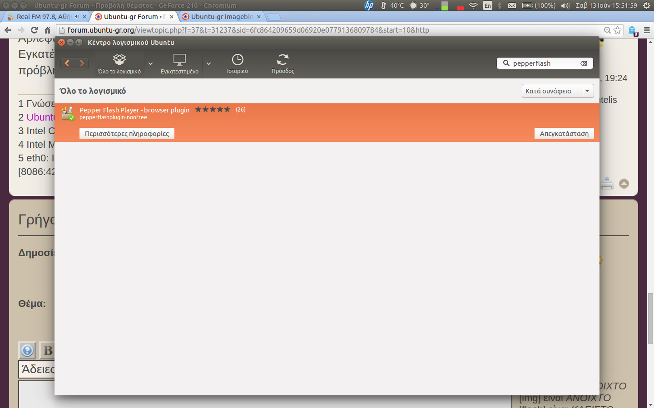This screenshot has height=408, width=654.
Task: Close the Real FM 97.8 tab
Action: coord(84,17)
